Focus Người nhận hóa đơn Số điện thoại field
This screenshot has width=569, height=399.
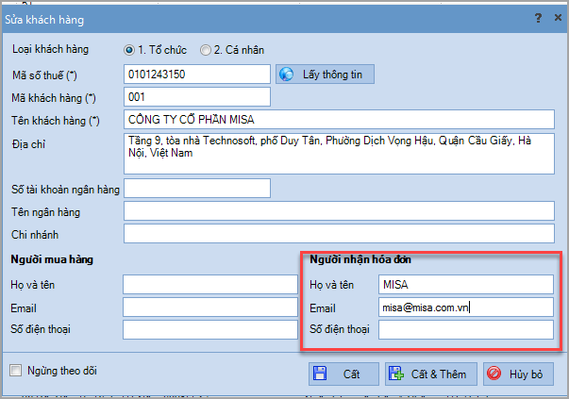pyautogui.click(x=466, y=330)
